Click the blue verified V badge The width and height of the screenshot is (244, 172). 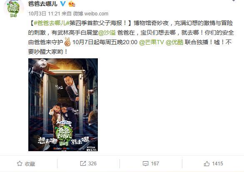[63, 3]
